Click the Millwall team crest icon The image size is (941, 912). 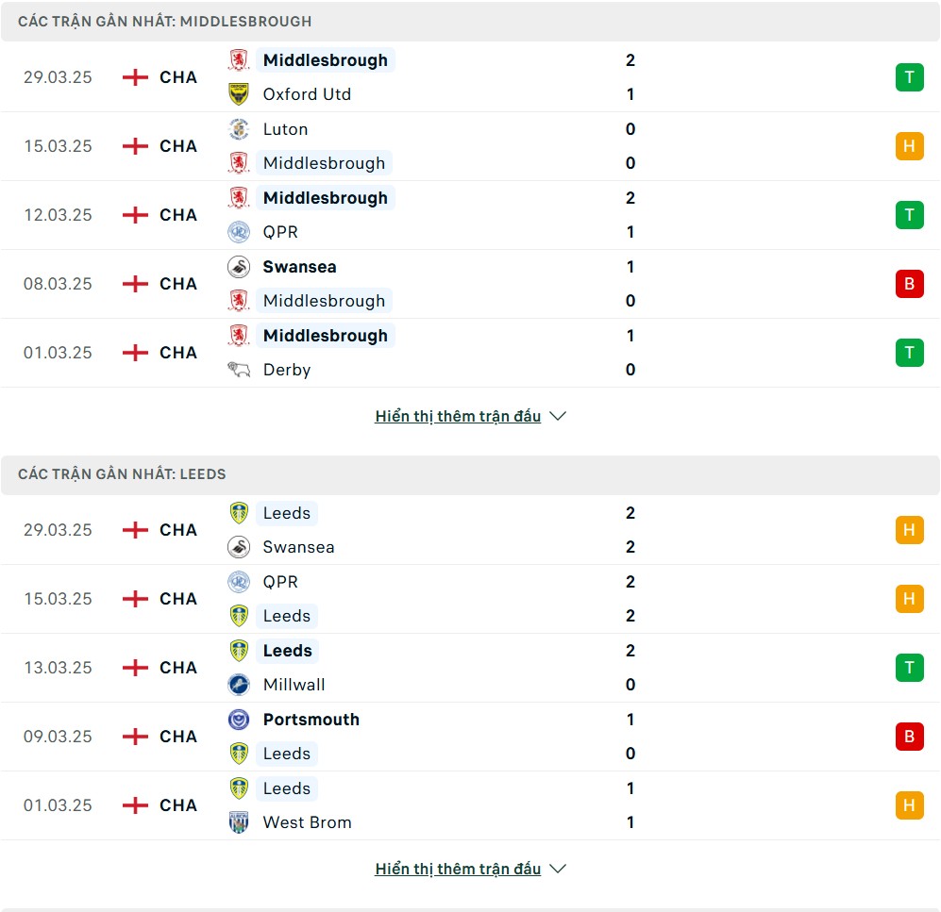(x=239, y=684)
